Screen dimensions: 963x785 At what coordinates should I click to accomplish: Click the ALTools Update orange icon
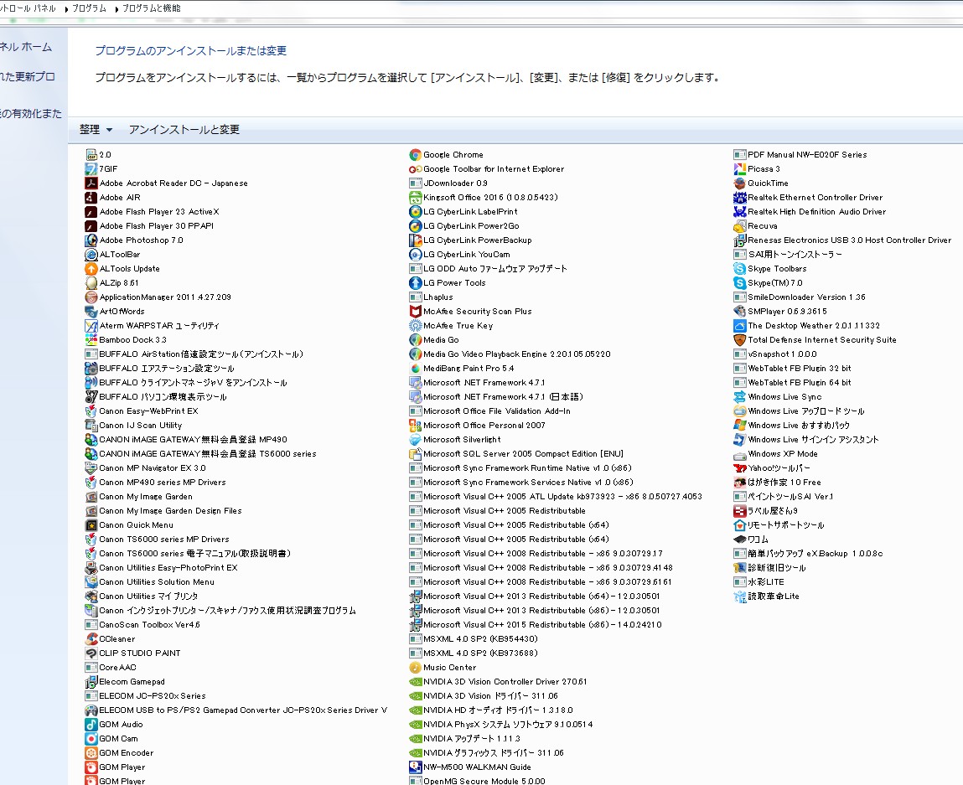point(91,268)
